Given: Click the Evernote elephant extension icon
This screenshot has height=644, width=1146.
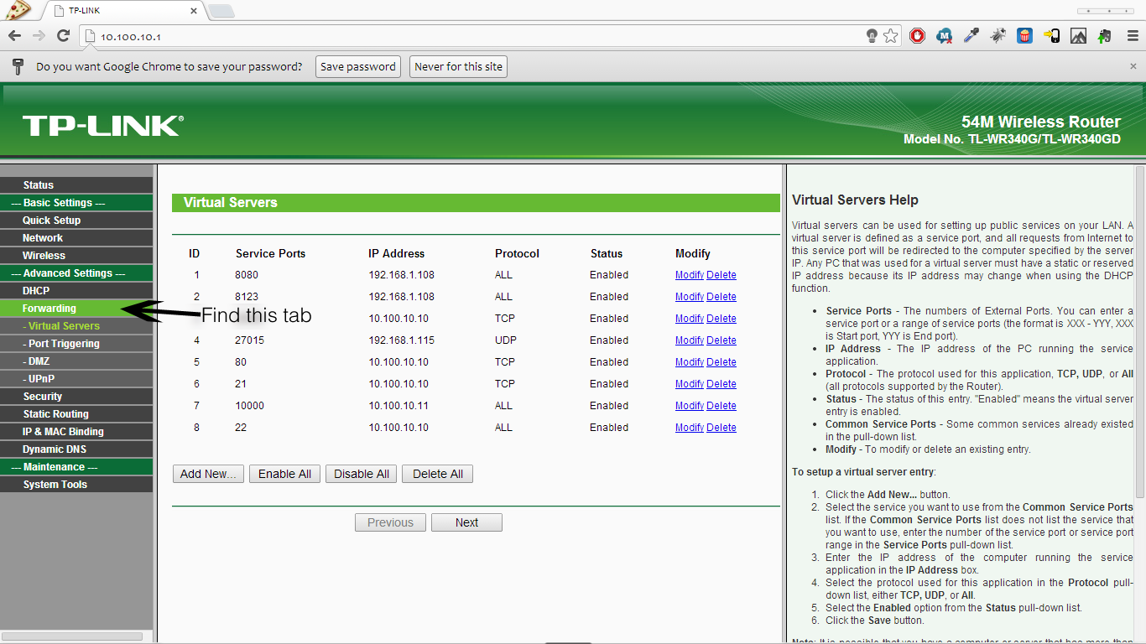Looking at the screenshot, I should pyautogui.click(x=1105, y=36).
